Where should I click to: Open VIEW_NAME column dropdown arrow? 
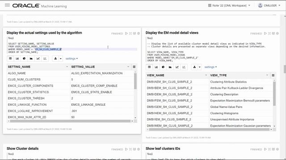pyautogui.click(x=206, y=75)
